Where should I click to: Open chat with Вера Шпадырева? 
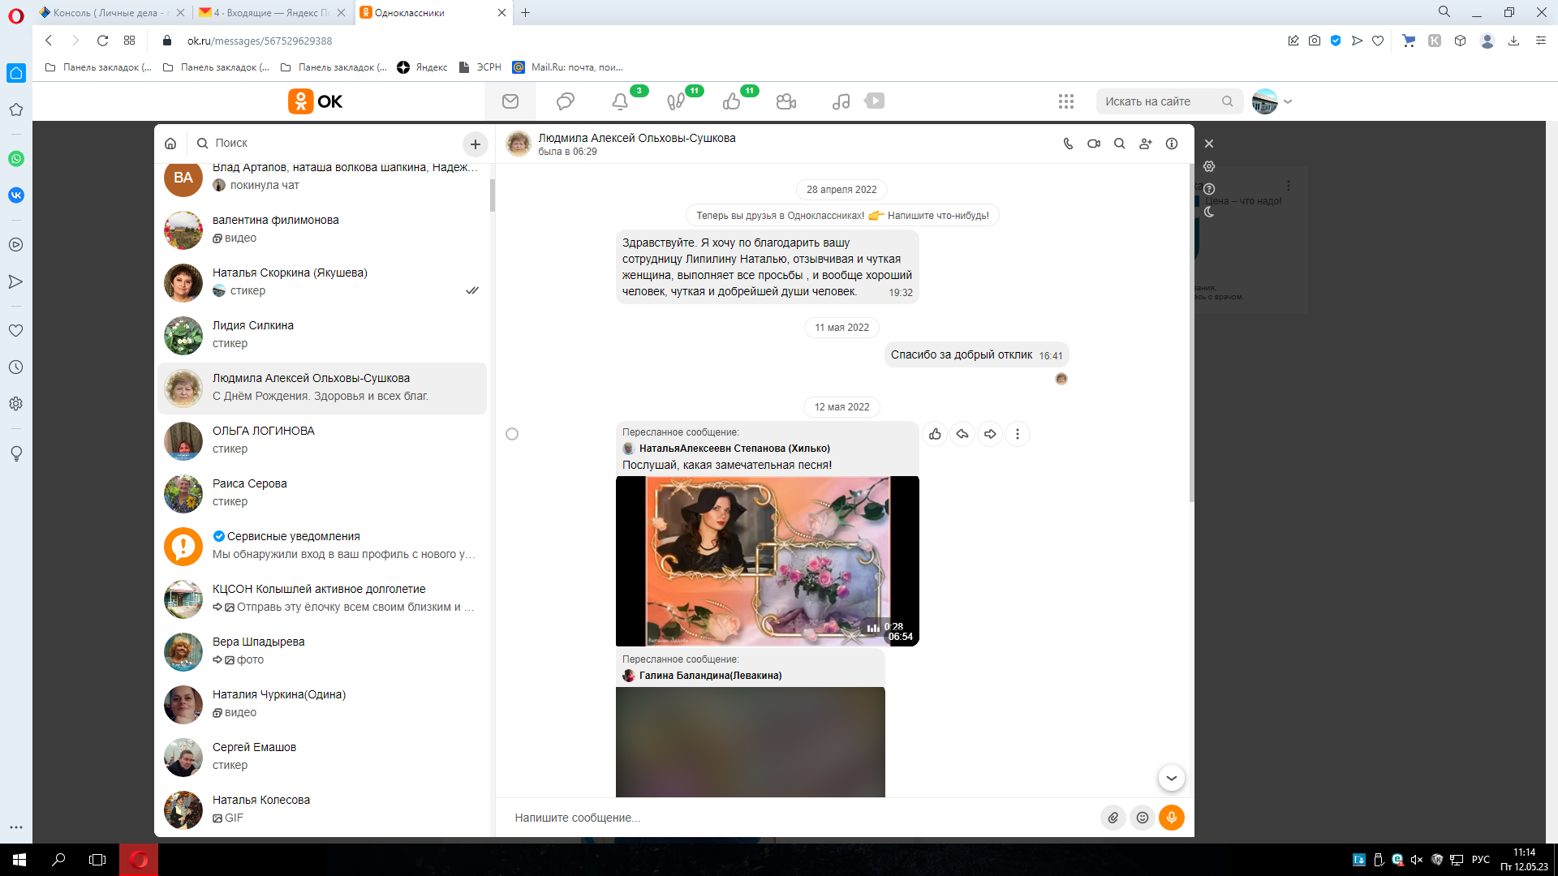coord(322,651)
